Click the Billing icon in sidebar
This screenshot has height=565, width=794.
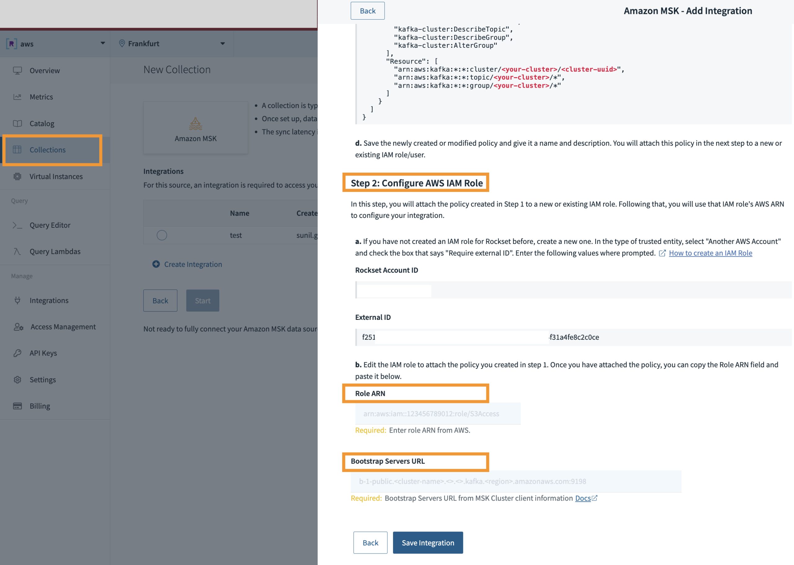[x=17, y=405]
